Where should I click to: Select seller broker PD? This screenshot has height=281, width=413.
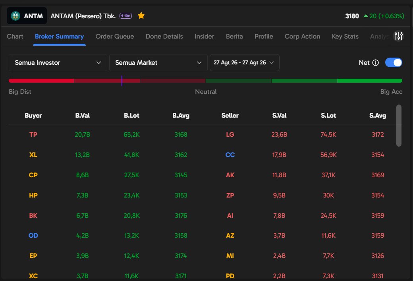point(230,276)
